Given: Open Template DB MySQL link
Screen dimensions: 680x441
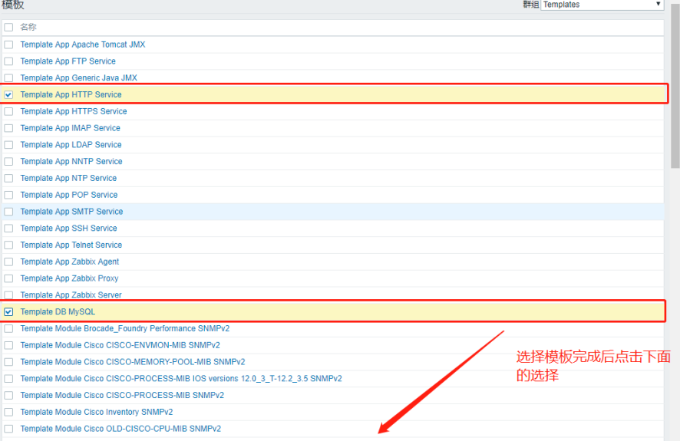Looking at the screenshot, I should (x=58, y=312).
